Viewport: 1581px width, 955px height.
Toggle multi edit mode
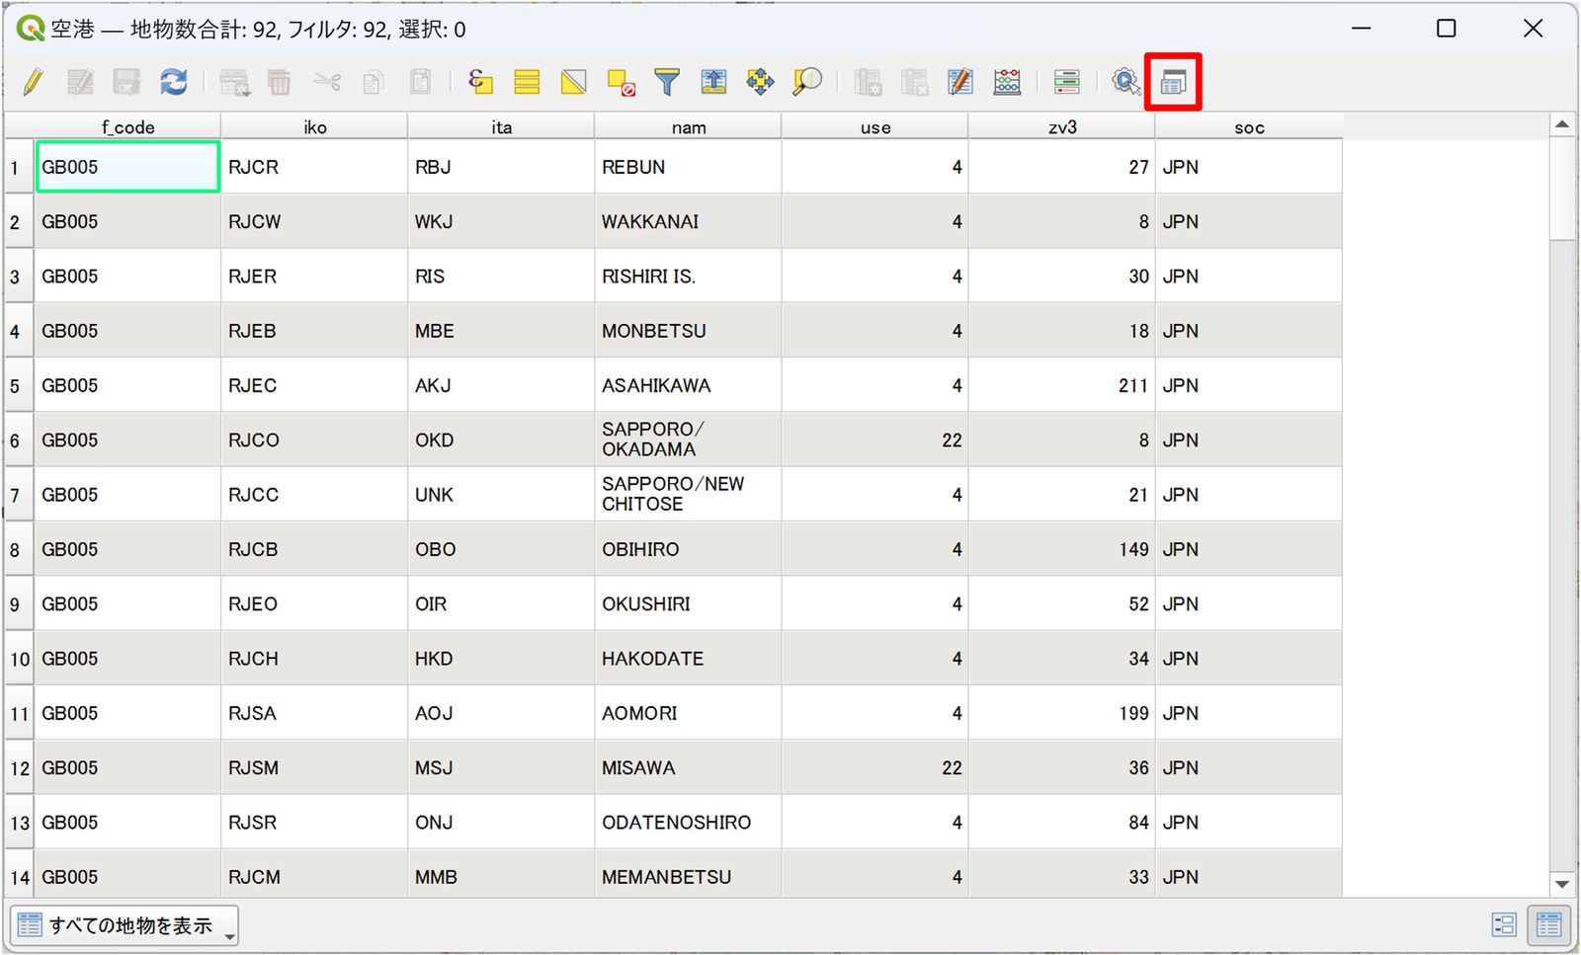(80, 82)
